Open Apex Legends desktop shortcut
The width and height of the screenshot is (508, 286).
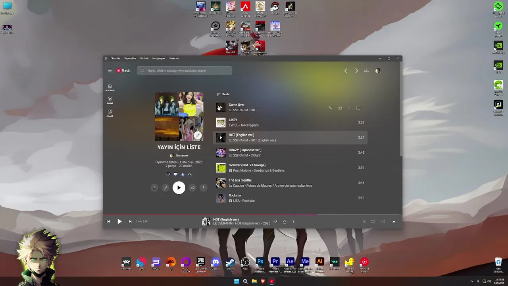pos(245,10)
